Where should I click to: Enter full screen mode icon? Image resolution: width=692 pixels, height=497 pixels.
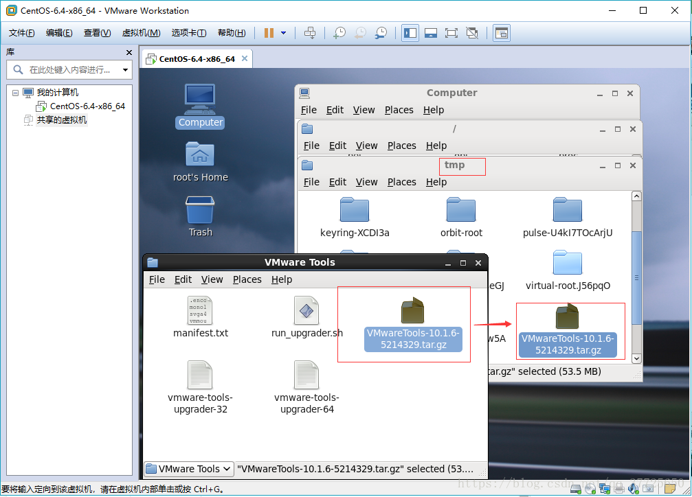coord(451,33)
